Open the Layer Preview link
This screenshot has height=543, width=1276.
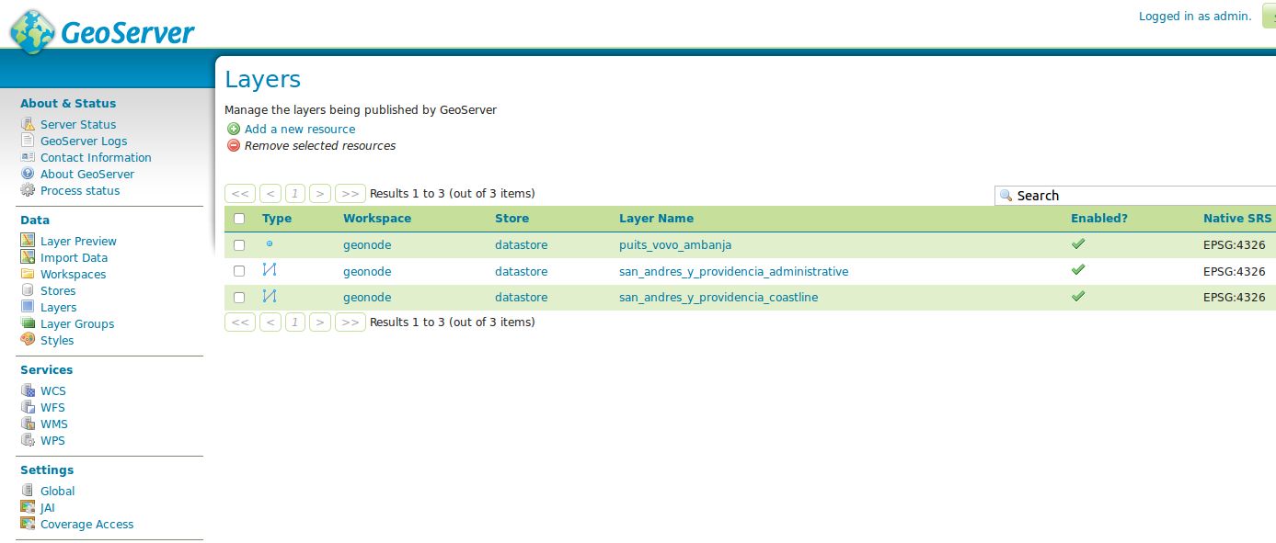[78, 242]
